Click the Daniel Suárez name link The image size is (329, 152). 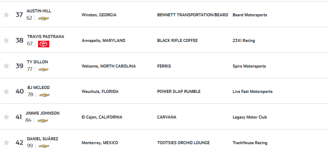pyautogui.click(x=43, y=139)
